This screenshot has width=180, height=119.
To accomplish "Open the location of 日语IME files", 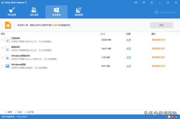I will [x=129, y=40].
